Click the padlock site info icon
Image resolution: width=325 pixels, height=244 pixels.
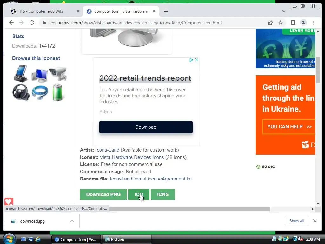(x=44, y=23)
